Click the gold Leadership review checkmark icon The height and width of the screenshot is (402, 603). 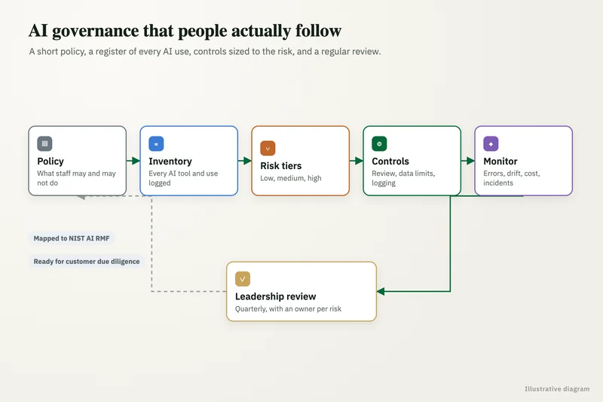243,279
